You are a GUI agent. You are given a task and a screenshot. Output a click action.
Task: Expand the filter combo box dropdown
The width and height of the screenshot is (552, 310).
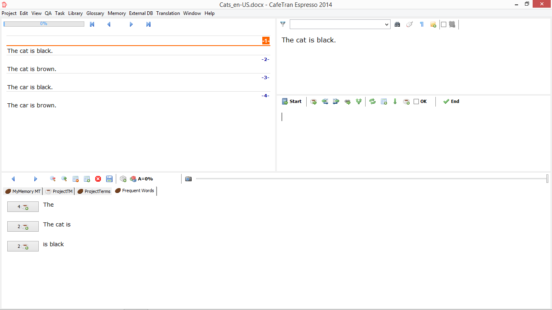[387, 25]
